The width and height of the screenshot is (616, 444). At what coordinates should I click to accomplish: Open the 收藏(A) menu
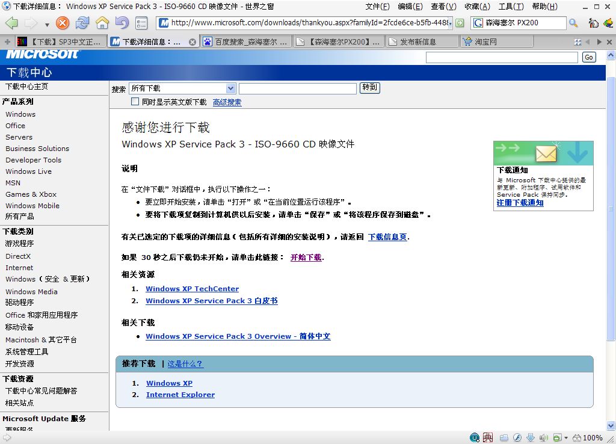coord(477,6)
